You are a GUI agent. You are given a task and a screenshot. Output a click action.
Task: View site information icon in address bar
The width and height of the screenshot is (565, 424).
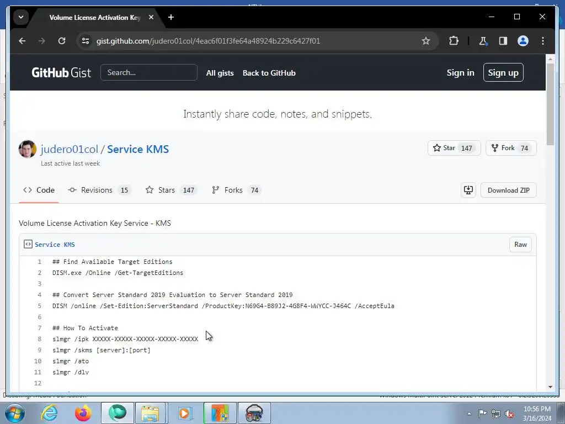[x=86, y=41]
